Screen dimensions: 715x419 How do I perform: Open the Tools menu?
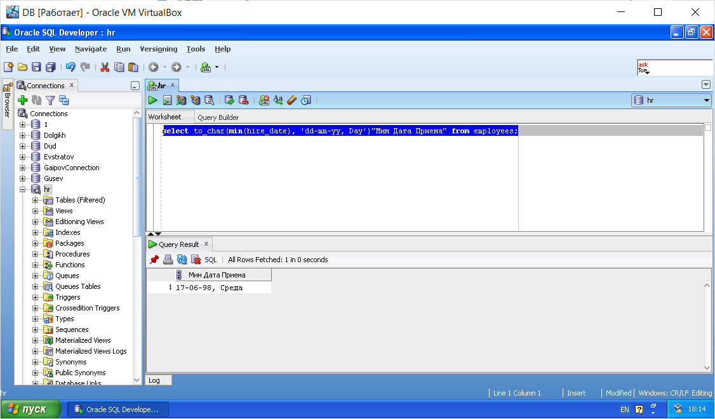(196, 49)
